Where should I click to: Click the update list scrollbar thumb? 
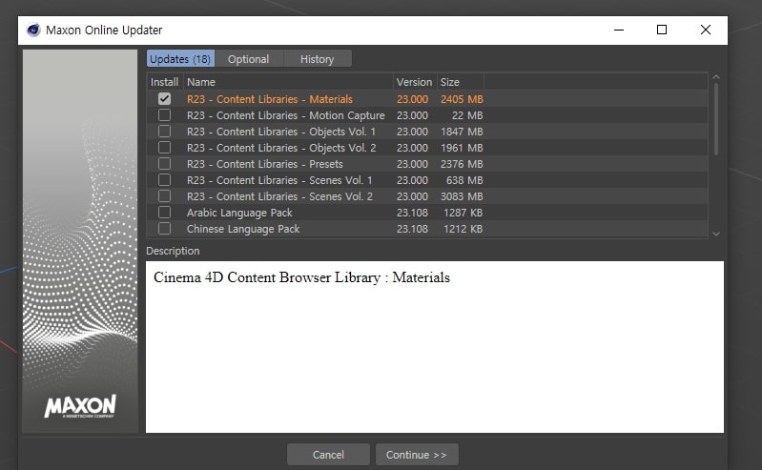point(716,119)
